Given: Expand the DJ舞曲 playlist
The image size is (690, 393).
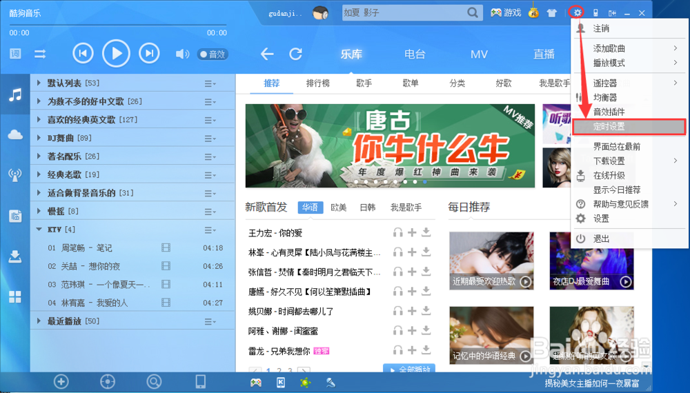Looking at the screenshot, I should [39, 138].
